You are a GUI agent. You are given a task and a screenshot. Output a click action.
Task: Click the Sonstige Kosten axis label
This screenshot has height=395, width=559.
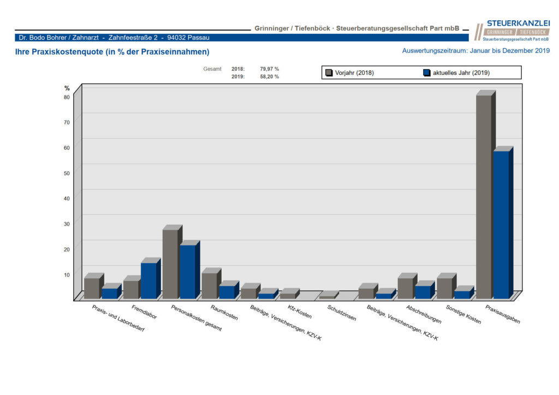pyautogui.click(x=463, y=314)
